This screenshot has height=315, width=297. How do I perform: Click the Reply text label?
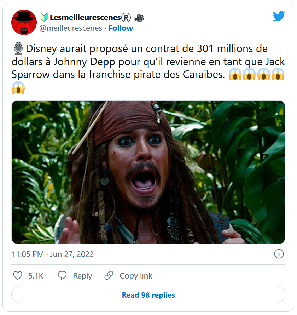click(82, 276)
